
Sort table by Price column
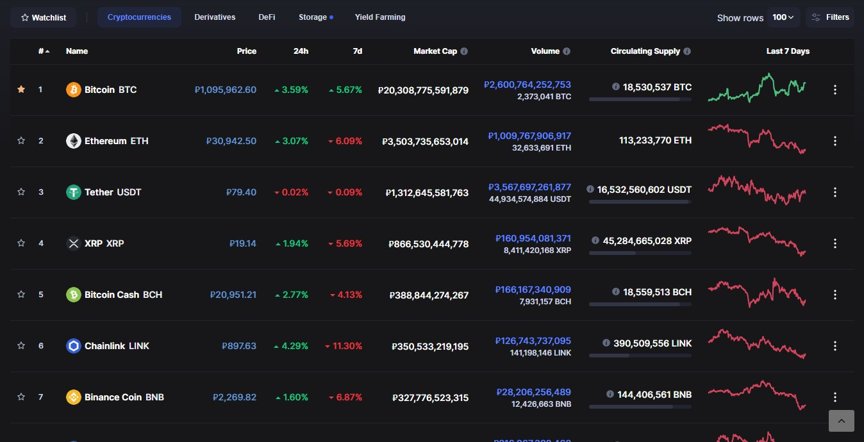(247, 51)
